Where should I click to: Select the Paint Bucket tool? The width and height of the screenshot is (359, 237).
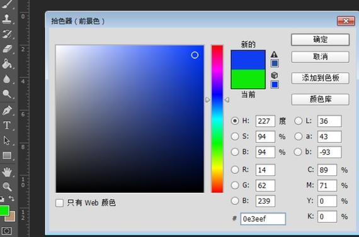[7, 63]
